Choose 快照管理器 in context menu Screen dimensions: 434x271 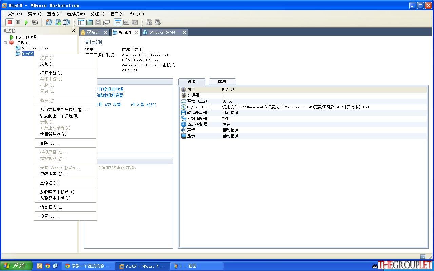pyautogui.click(x=65, y=134)
